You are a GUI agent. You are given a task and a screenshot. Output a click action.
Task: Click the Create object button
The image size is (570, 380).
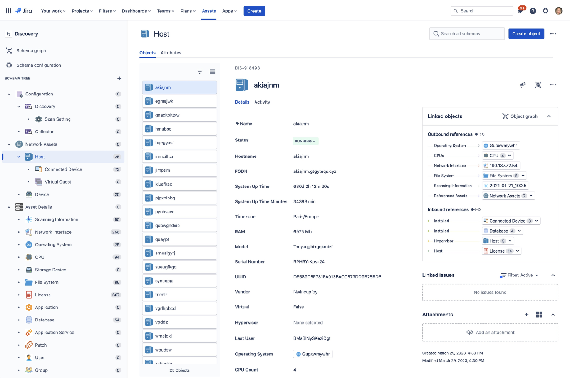coord(526,33)
